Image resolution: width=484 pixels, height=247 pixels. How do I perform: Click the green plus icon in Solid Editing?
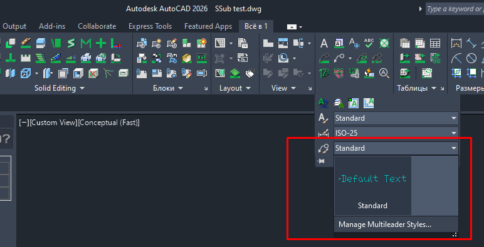101,43
